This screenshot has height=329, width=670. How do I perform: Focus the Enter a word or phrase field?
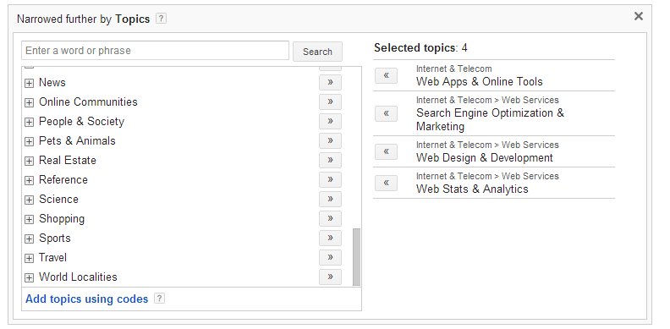(x=155, y=51)
